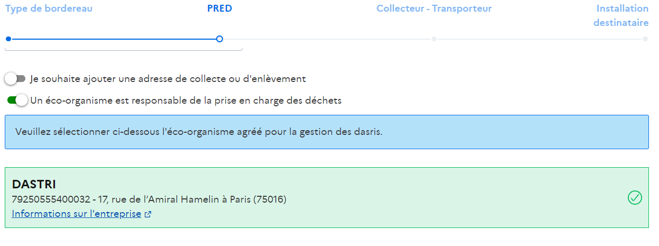This screenshot has width=659, height=246.
Task: Disable the éco-organisme responsable toggle
Action: tap(17, 101)
